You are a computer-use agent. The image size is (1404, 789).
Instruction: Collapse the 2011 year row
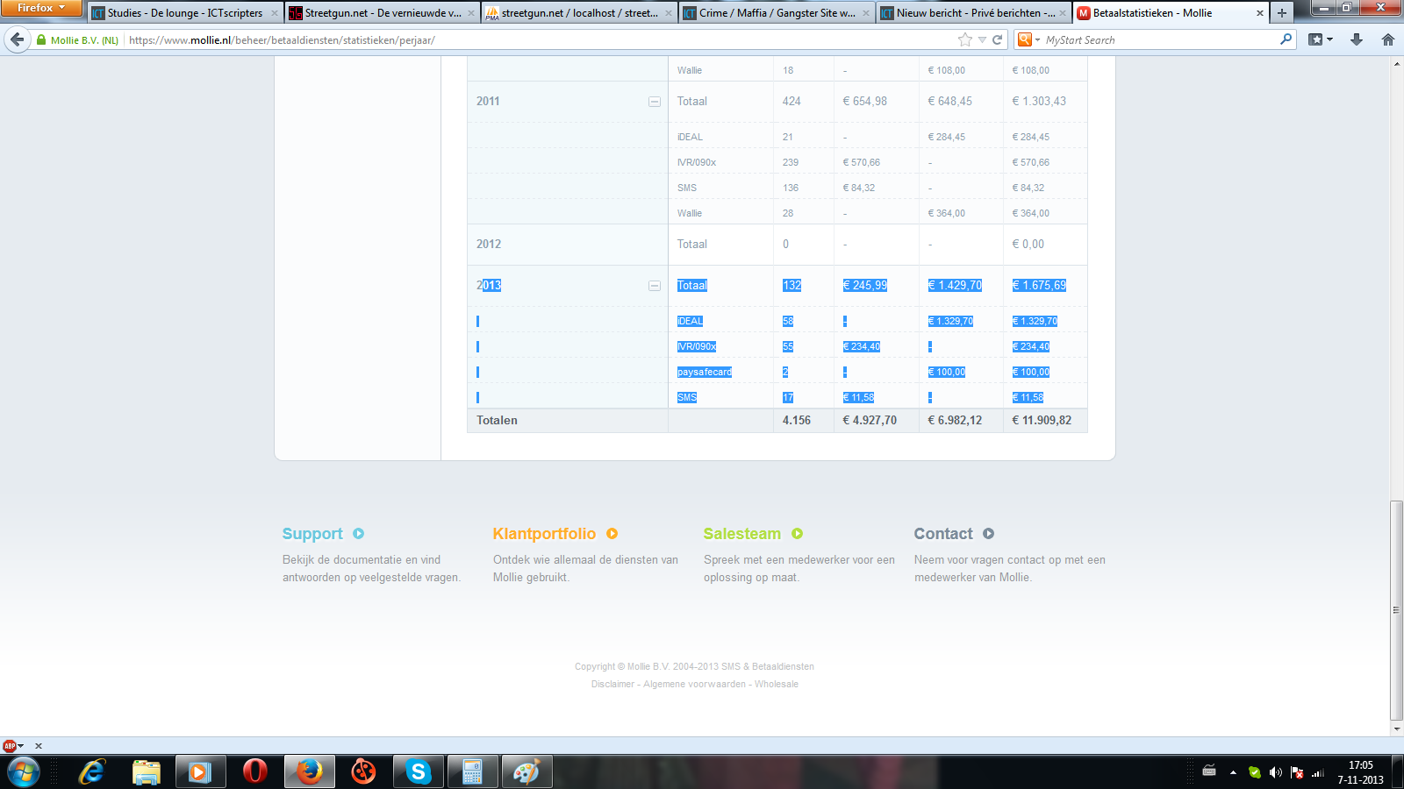tap(655, 102)
